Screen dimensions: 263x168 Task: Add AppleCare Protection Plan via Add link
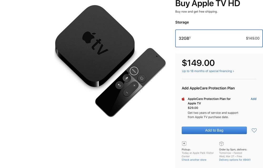tap(254, 99)
